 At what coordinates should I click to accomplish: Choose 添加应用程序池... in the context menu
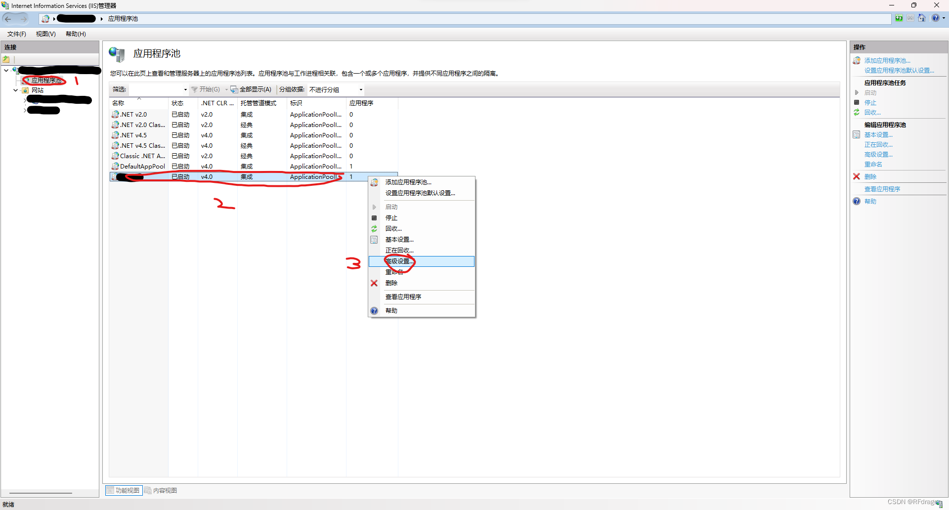[x=422, y=182]
